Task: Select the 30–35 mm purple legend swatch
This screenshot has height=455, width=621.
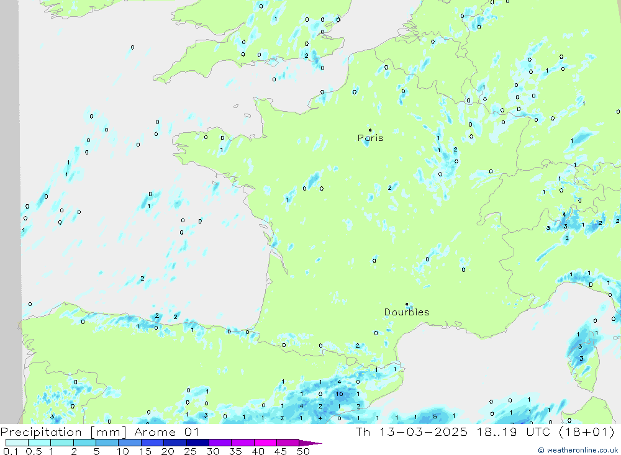Action: tap(220, 443)
